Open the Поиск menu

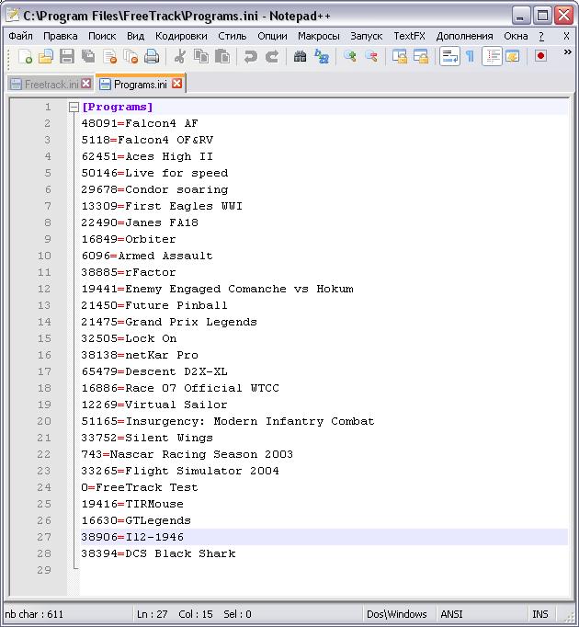point(102,36)
